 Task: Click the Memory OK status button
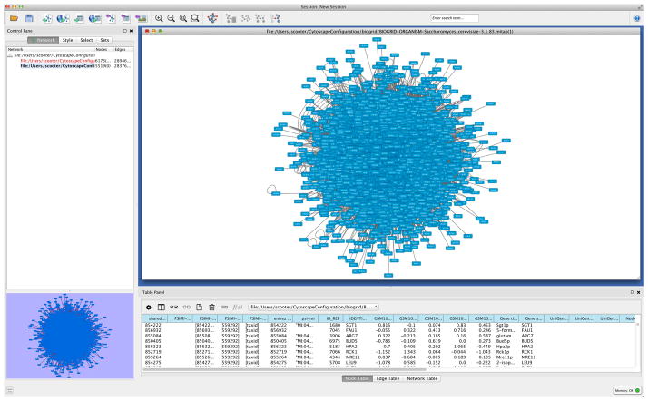(x=627, y=390)
